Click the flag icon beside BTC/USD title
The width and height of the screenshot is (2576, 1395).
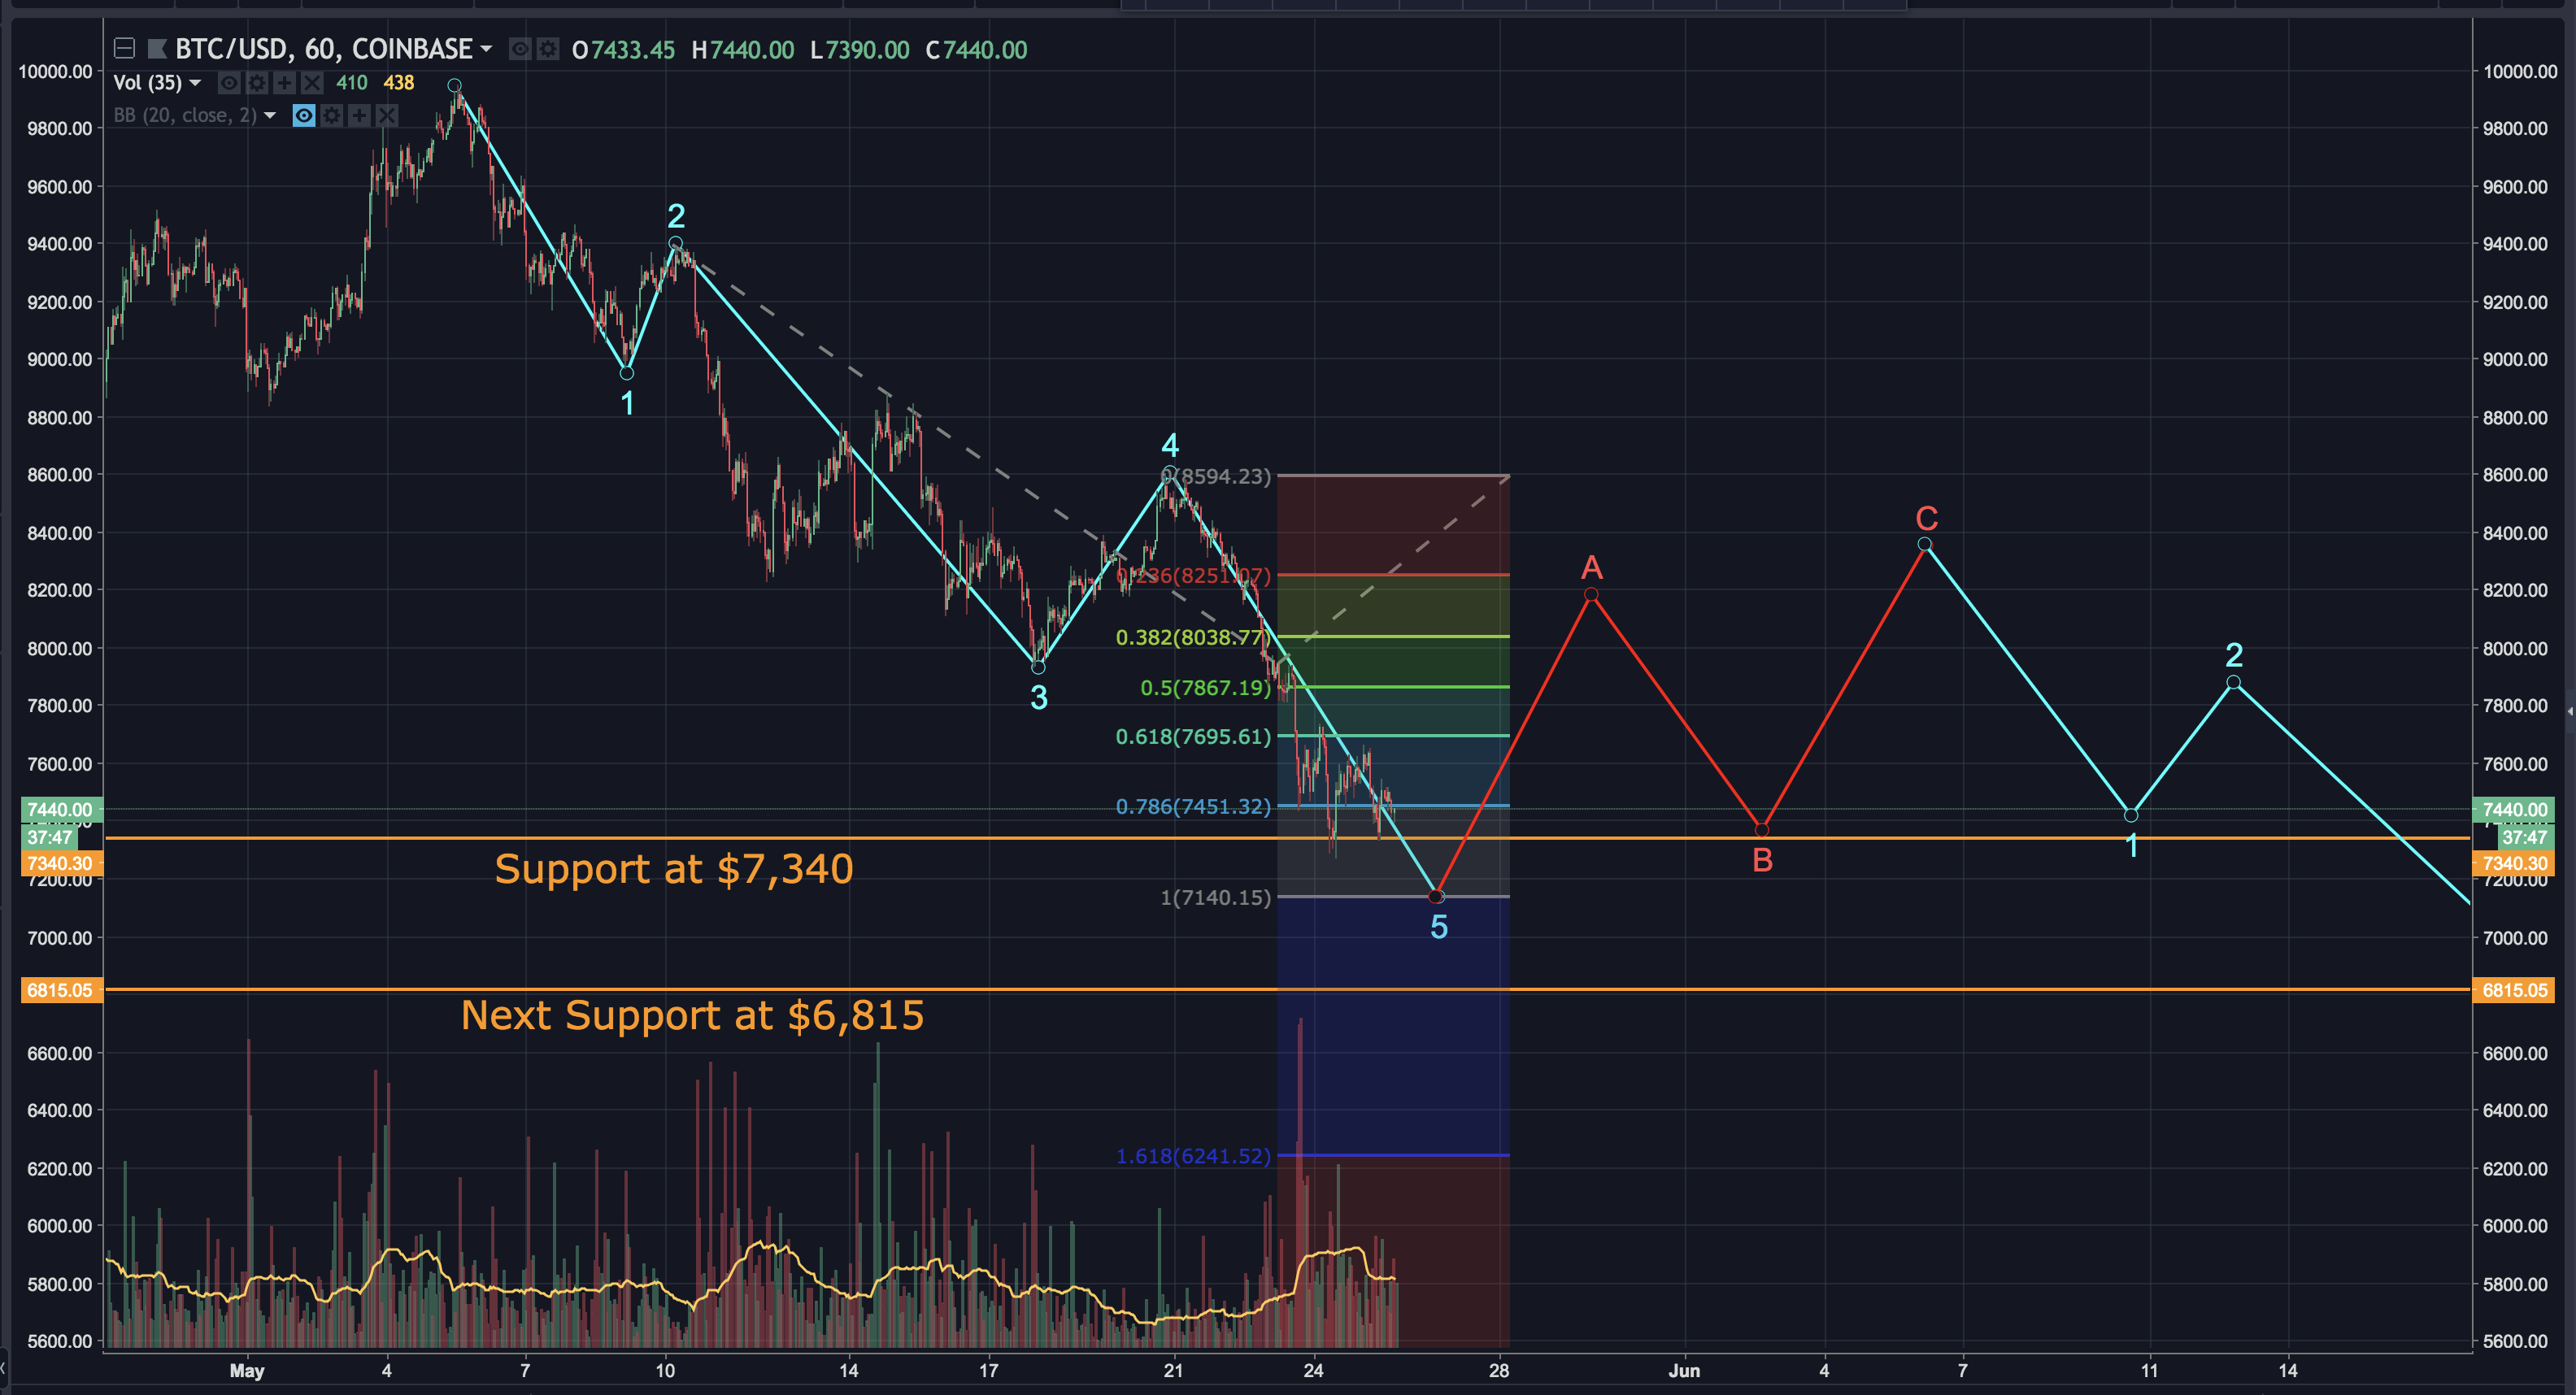(x=157, y=48)
